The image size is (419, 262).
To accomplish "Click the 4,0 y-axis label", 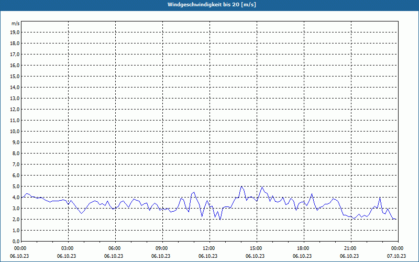I will click(x=16, y=198).
